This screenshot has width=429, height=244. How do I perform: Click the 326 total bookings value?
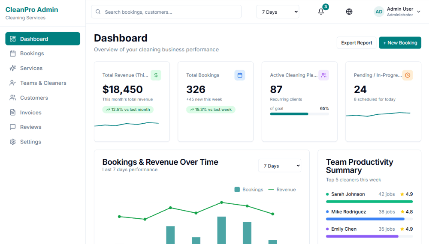pos(196,89)
